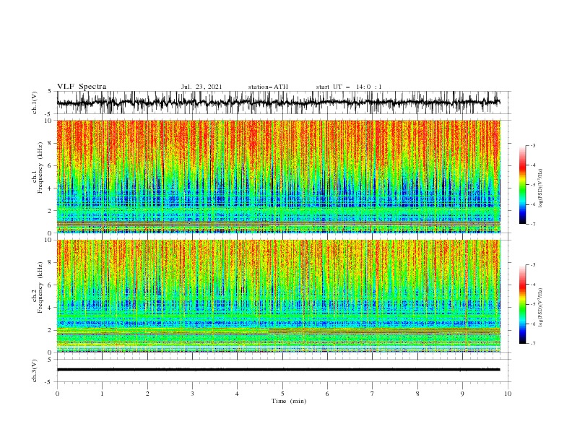The height and width of the screenshot is (442, 572).
Task: Click the "ch.3(V)" waveform axis label
Action: [x=35, y=370]
